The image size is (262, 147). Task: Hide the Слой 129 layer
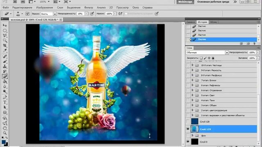tap(188, 129)
